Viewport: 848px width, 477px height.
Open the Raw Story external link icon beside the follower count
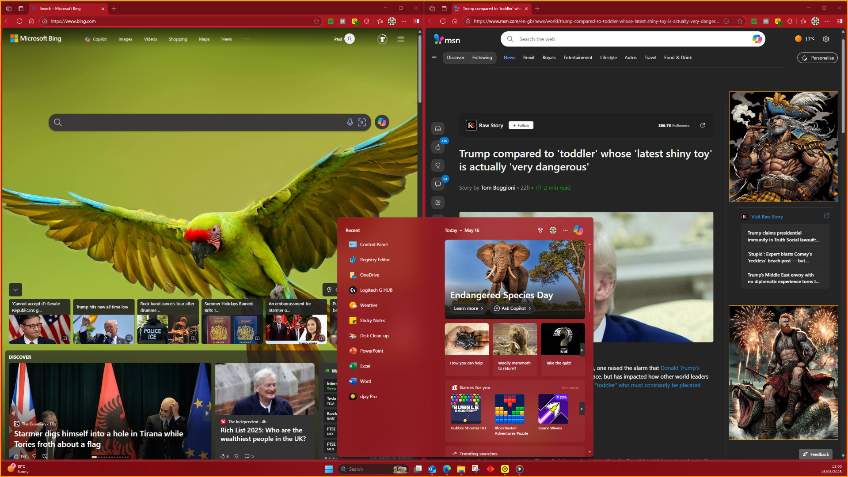click(703, 125)
